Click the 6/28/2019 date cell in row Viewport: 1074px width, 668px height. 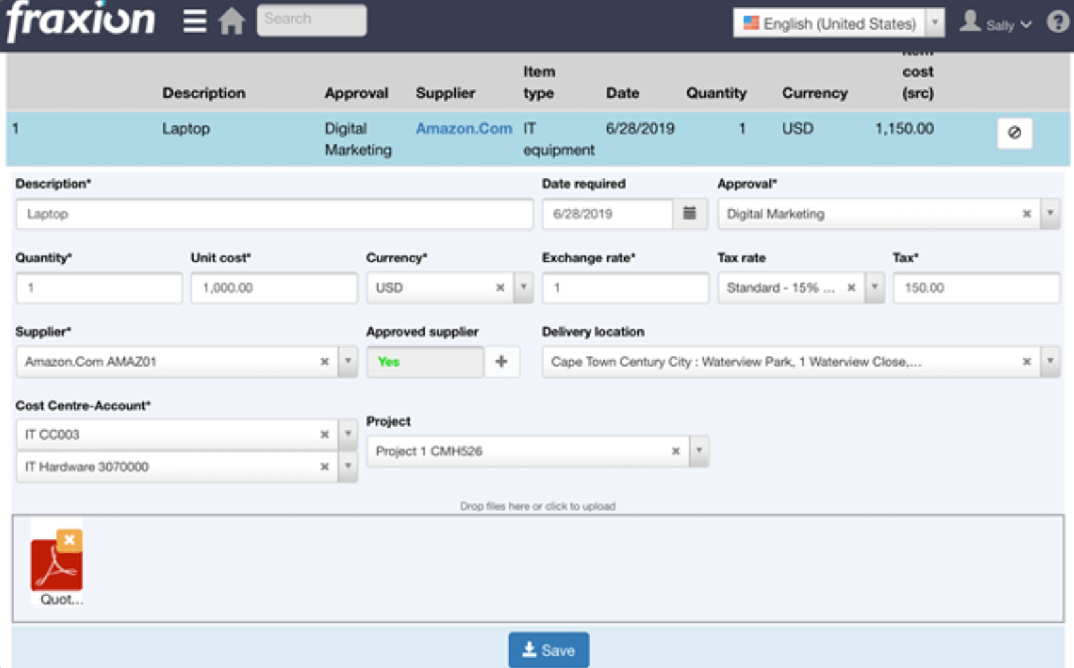[x=640, y=129]
